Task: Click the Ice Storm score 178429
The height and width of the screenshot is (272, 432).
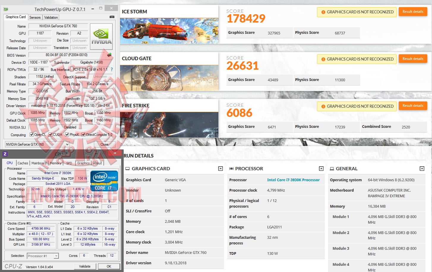Action: (246, 19)
